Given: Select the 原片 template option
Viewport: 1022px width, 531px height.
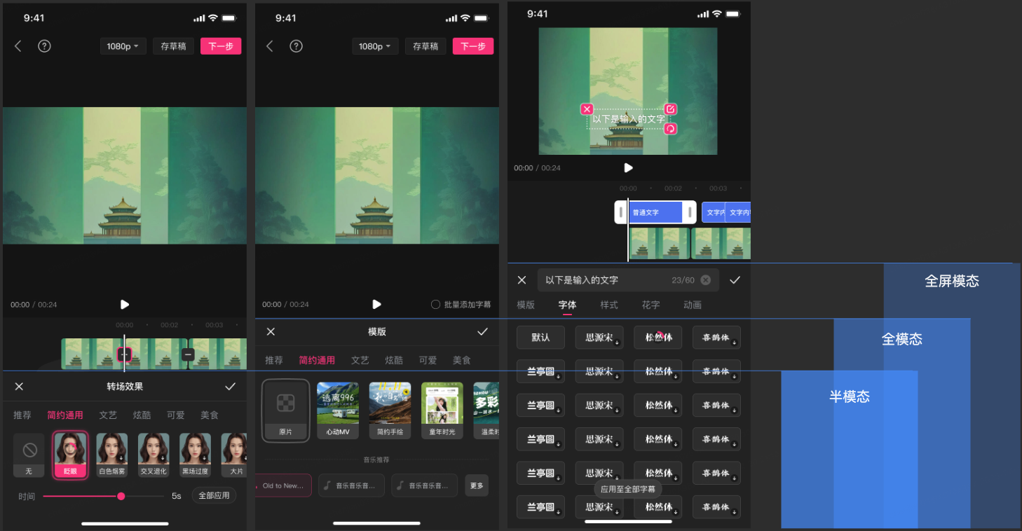Looking at the screenshot, I should point(285,411).
